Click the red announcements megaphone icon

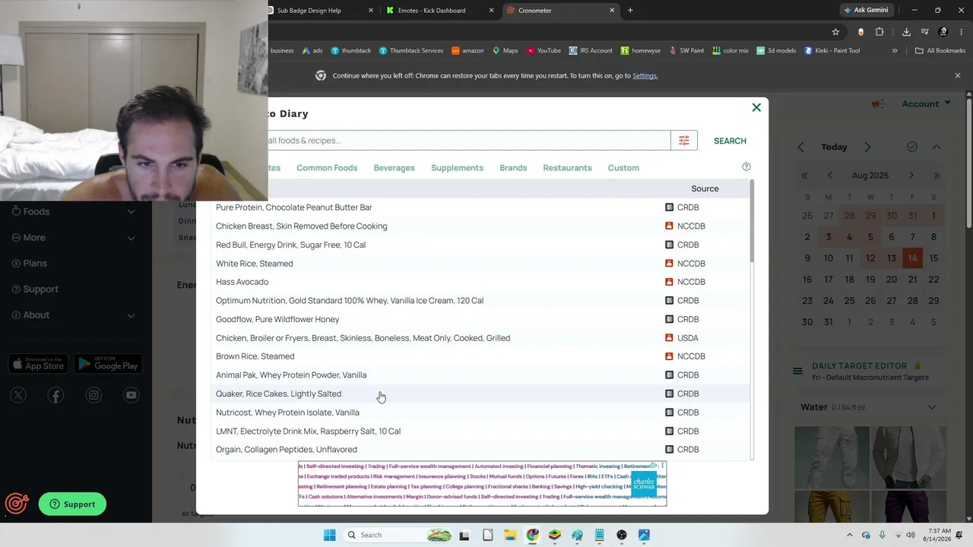(x=877, y=104)
